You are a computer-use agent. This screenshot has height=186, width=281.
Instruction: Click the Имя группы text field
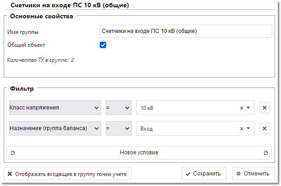pyautogui.click(x=186, y=31)
